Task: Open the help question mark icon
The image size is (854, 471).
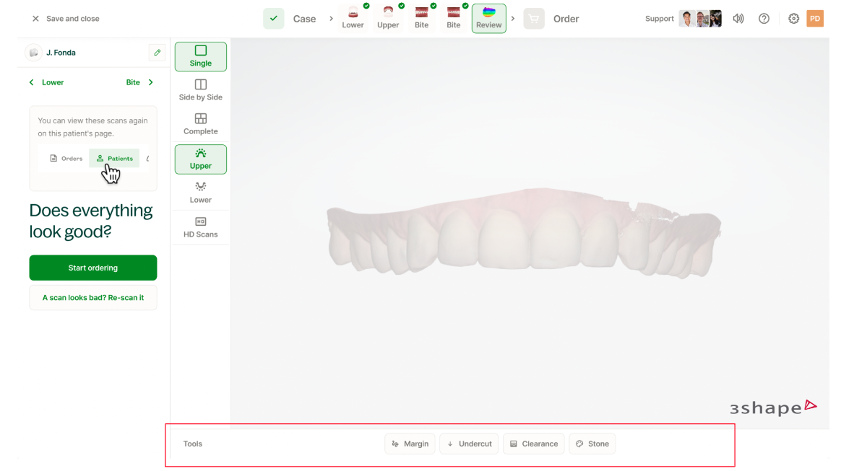Action: tap(764, 19)
